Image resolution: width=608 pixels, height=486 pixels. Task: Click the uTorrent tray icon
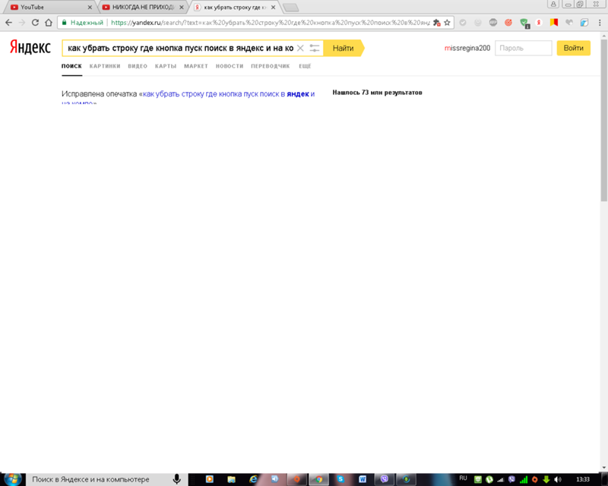point(489,479)
